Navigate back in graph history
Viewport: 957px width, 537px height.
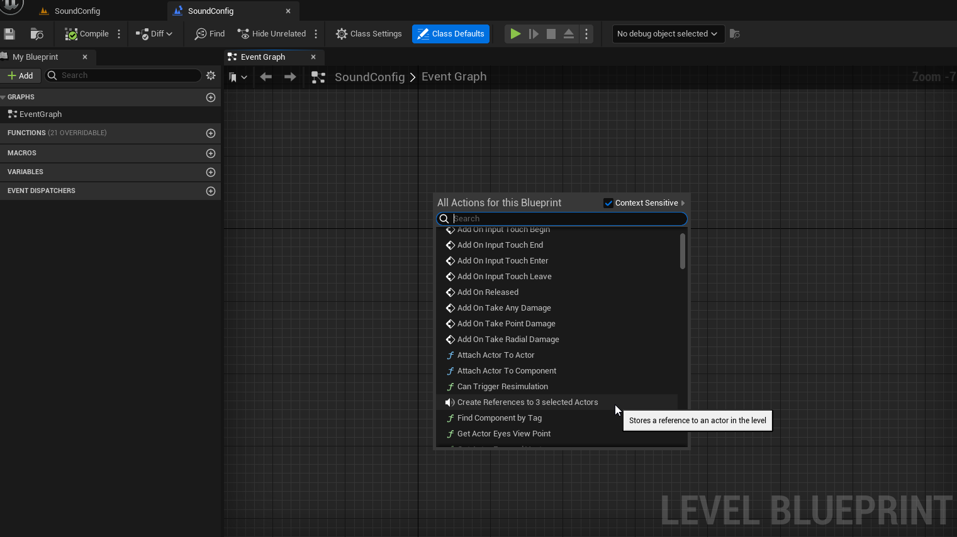coord(266,77)
